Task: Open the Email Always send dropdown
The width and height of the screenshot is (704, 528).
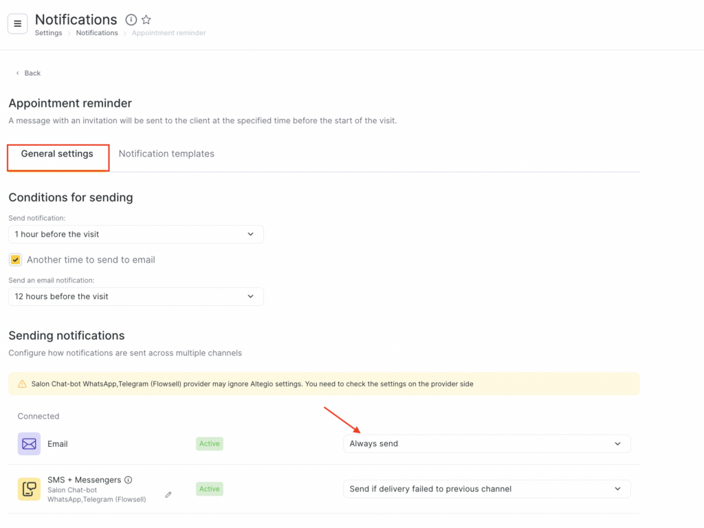Action: pos(486,443)
